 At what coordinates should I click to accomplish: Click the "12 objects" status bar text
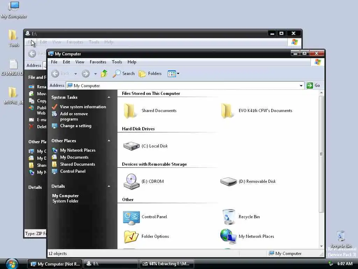coord(58,254)
